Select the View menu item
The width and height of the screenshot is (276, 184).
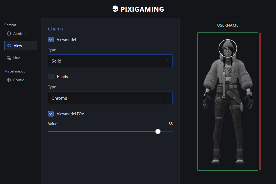pos(20,46)
